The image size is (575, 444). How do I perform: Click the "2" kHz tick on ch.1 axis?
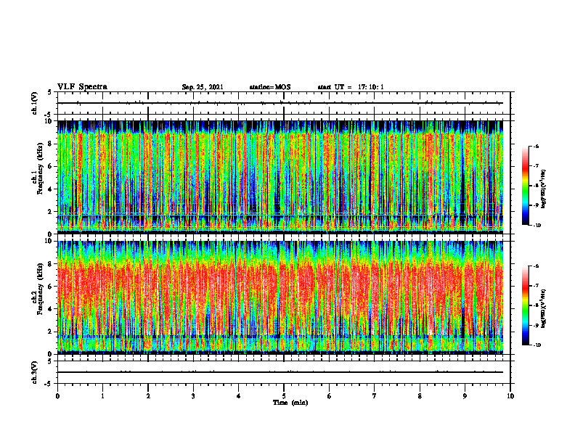[50, 212]
